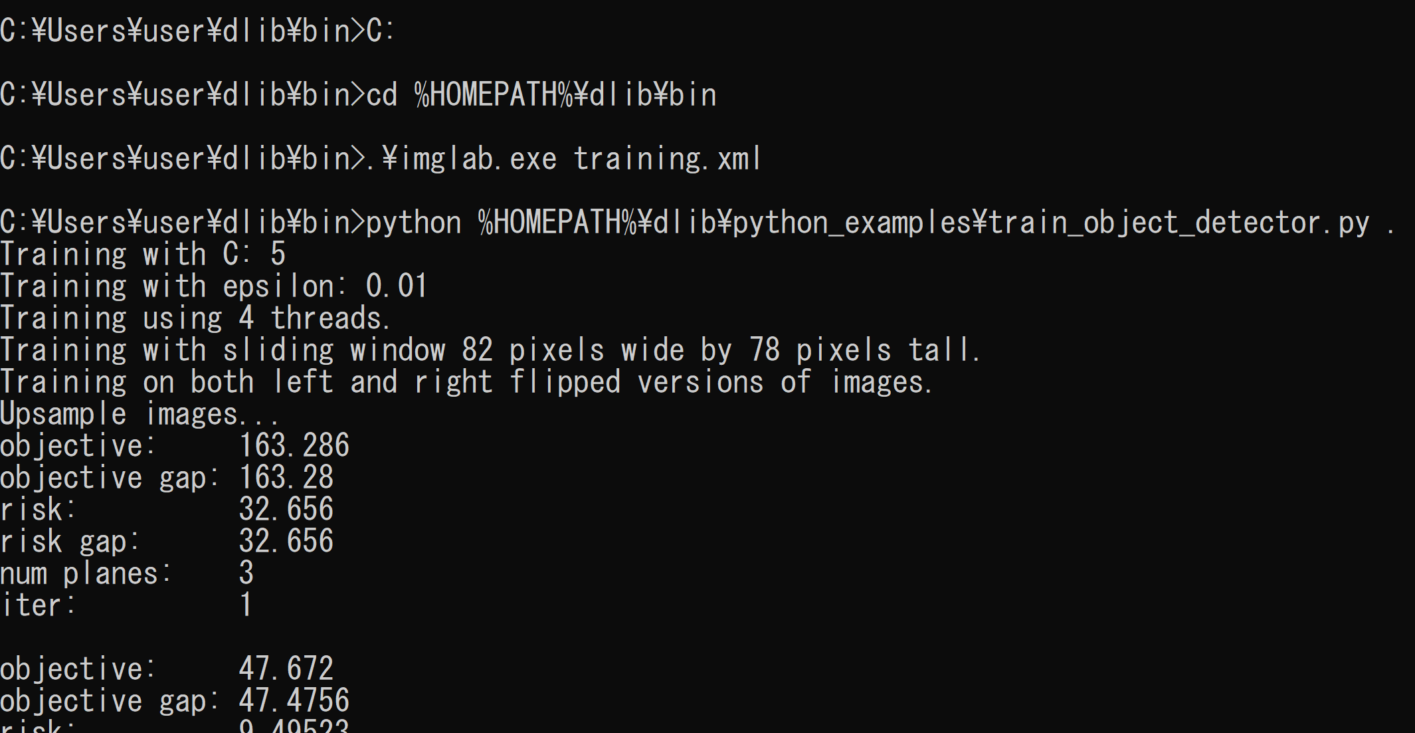Click the left and right flipped line
This screenshot has width=1415, height=733.
[x=466, y=382]
